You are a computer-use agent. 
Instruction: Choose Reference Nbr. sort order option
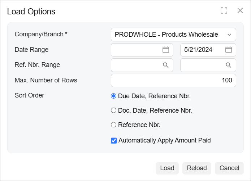(114, 125)
